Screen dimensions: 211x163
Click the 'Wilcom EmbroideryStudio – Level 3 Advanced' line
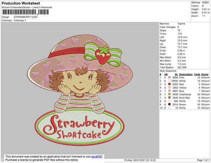tap(27, 7)
